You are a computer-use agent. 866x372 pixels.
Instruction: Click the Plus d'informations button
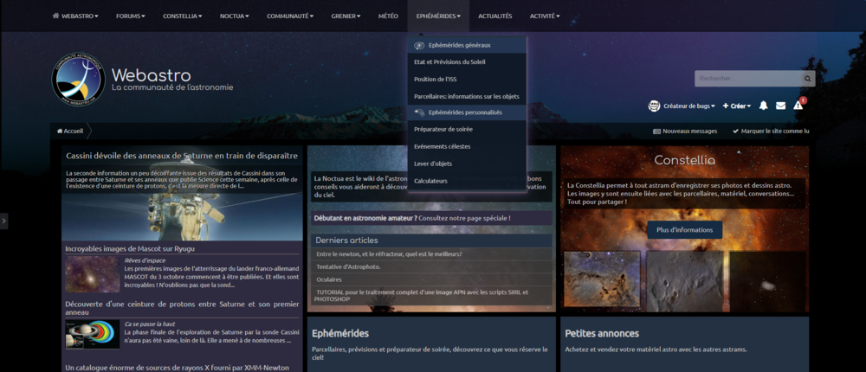pyautogui.click(x=685, y=229)
